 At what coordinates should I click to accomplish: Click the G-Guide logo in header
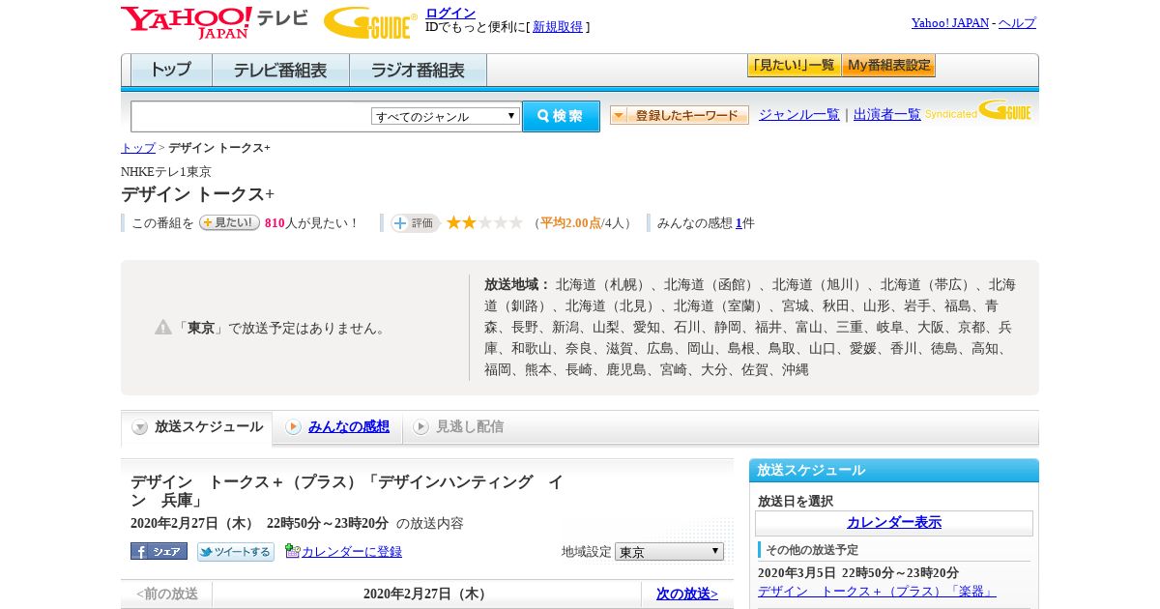pos(370,22)
